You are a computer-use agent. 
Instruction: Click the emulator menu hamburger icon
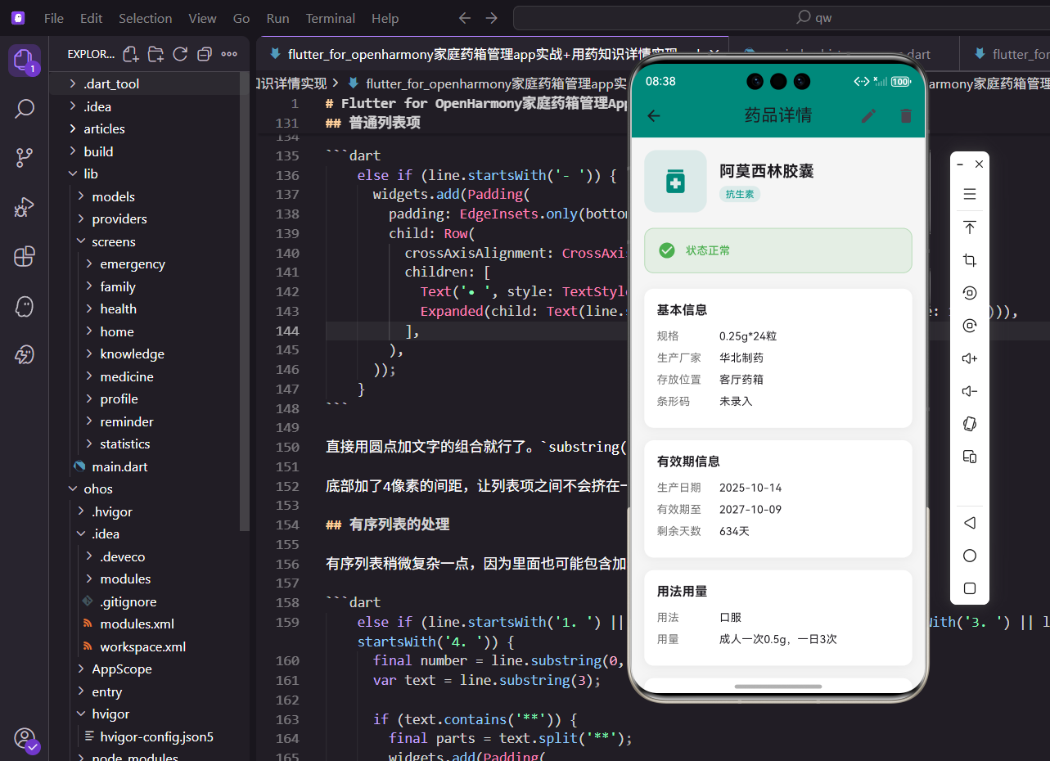pyautogui.click(x=970, y=195)
